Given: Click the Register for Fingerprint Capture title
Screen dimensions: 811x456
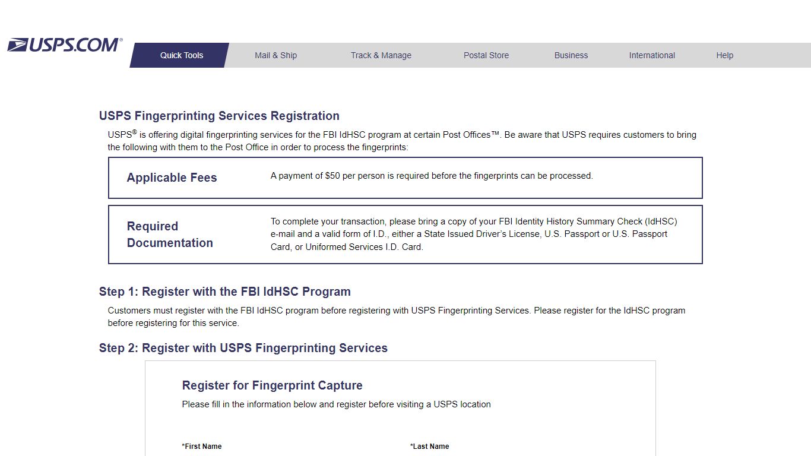Looking at the screenshot, I should pos(272,385).
